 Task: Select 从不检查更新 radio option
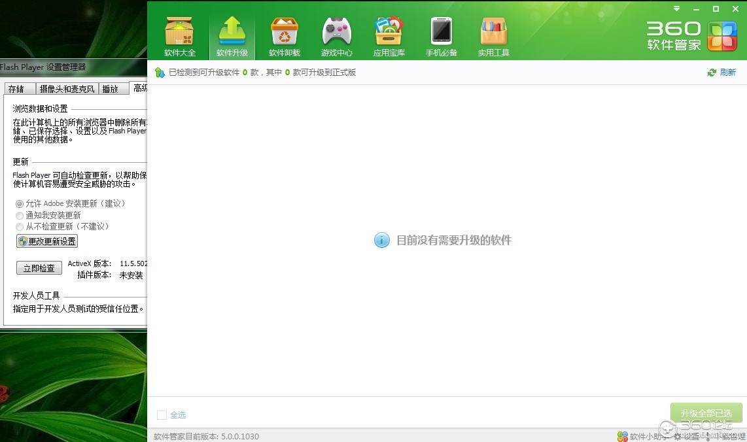point(20,227)
